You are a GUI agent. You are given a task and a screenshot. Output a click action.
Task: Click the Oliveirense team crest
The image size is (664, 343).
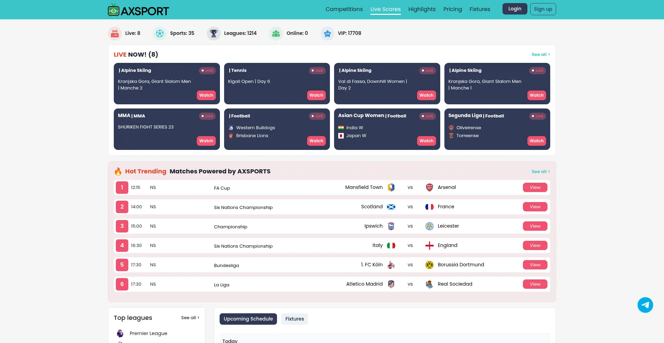[x=451, y=128]
